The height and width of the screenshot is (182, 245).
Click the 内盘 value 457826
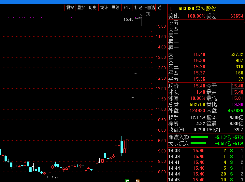(x=236, y=110)
